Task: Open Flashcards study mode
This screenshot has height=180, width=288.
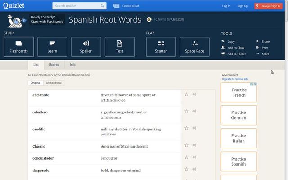Action: (19, 47)
